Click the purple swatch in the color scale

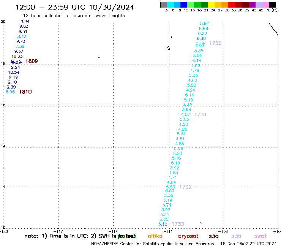pyautogui.click(x=252, y=5)
